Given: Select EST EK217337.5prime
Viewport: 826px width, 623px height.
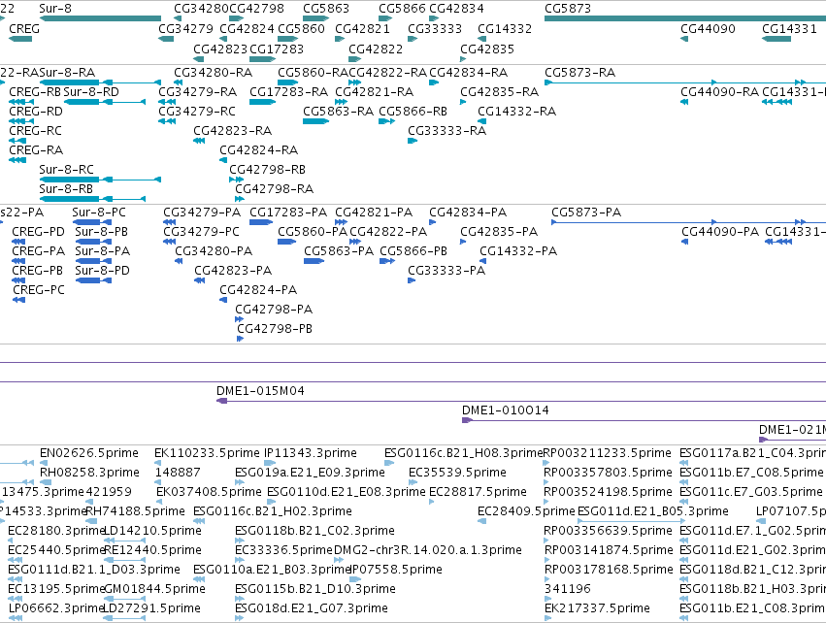Looking at the screenshot, I should coord(597,608).
